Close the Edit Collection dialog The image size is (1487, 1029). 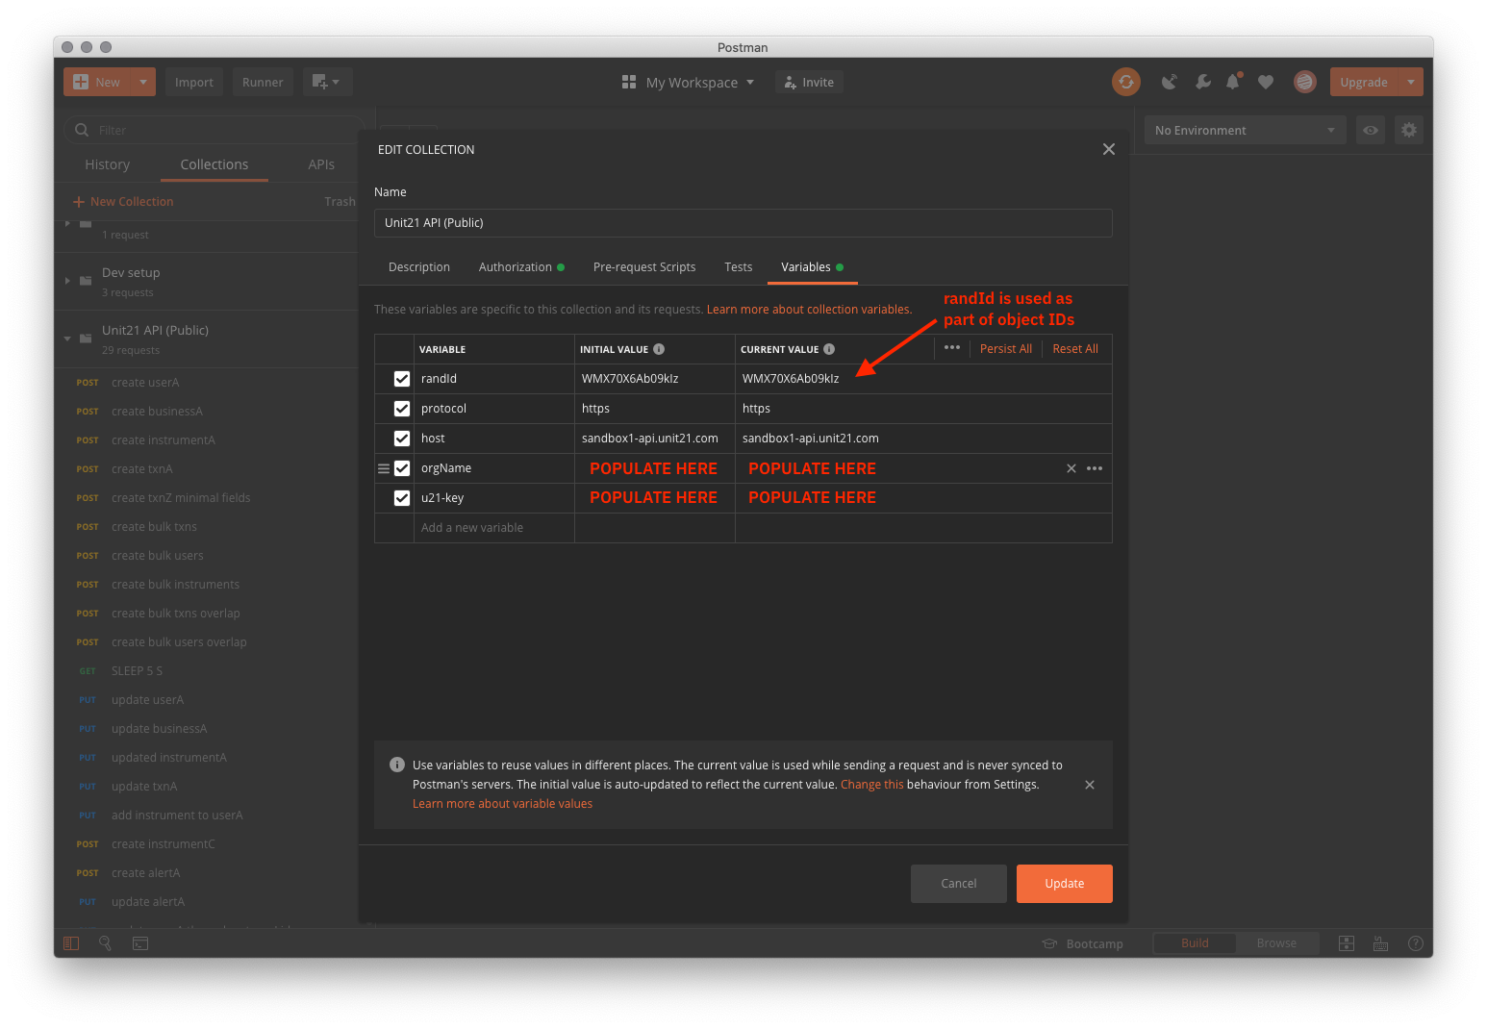click(1109, 149)
